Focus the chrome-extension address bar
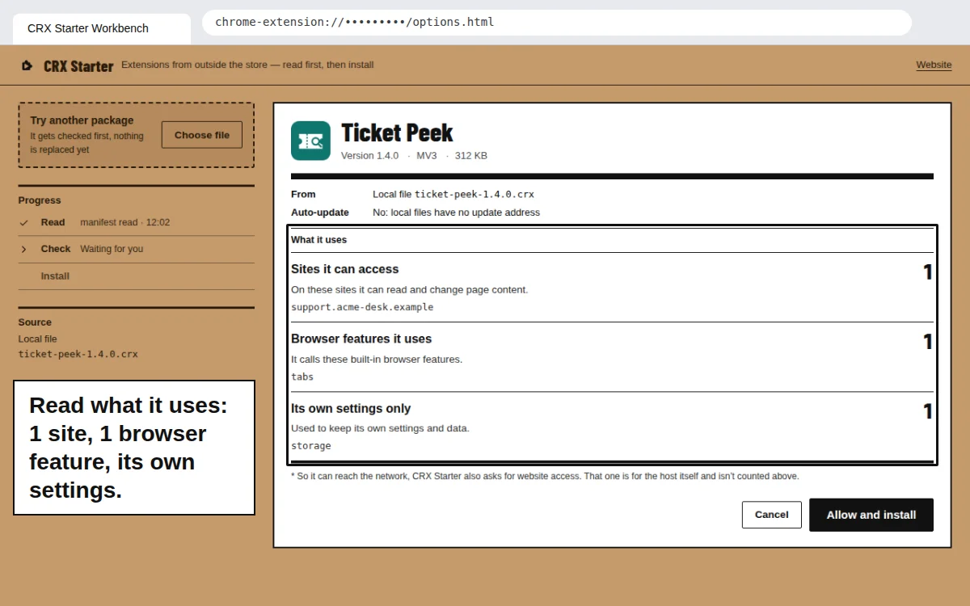The image size is (970, 606). 557,23
